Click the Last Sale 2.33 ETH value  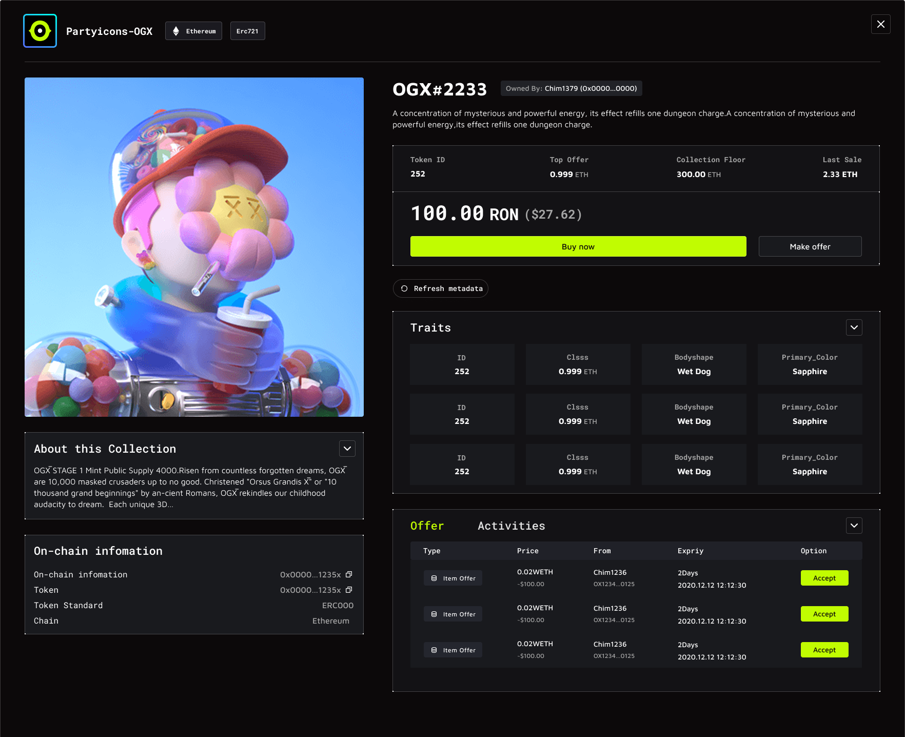(x=840, y=174)
